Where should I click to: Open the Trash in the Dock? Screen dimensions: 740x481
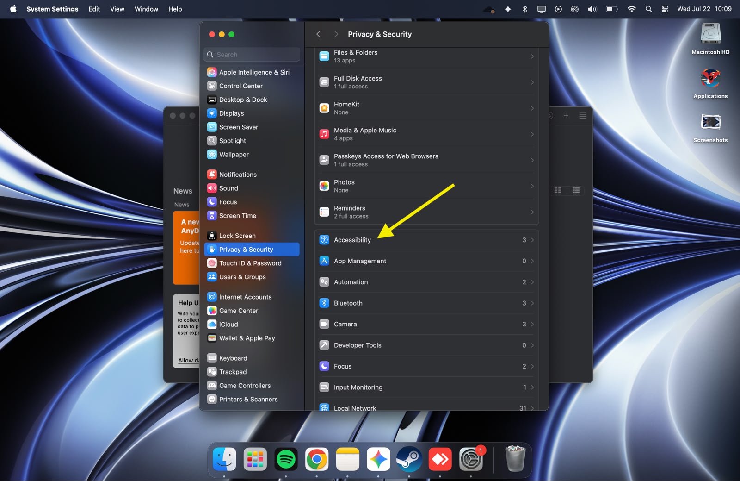click(515, 459)
